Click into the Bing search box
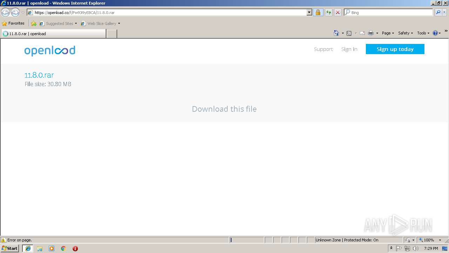 coord(388,12)
